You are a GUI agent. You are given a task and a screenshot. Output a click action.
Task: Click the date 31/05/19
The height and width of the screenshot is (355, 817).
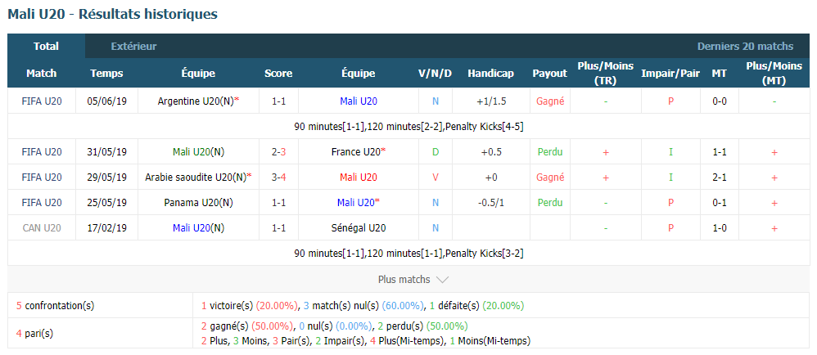pos(106,152)
